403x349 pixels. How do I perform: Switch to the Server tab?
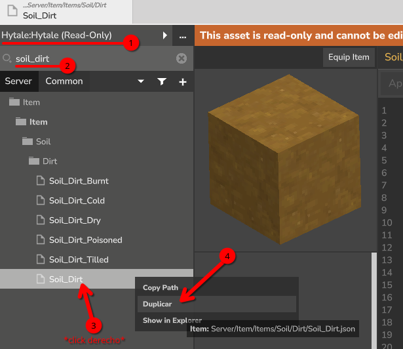tap(18, 81)
